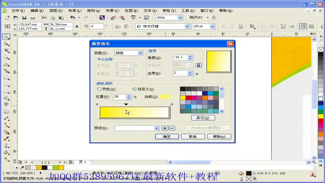Screen dimensions: 325x183
Task: Click the 确定 button to confirm gradient
Action: tap(167, 136)
